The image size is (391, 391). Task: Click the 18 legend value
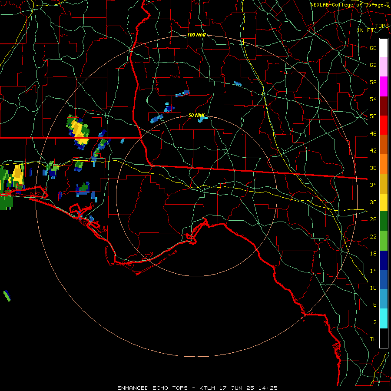click(x=373, y=254)
